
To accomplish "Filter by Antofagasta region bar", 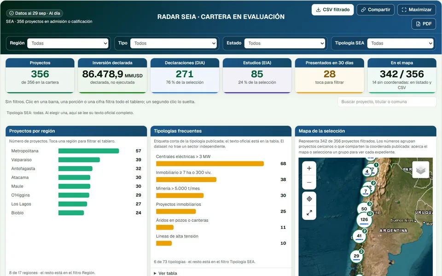I will [x=76, y=169].
